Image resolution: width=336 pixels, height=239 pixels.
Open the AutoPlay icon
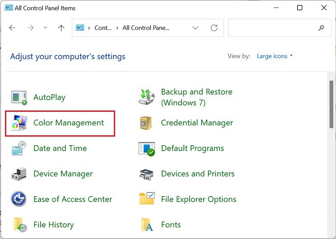tap(19, 97)
